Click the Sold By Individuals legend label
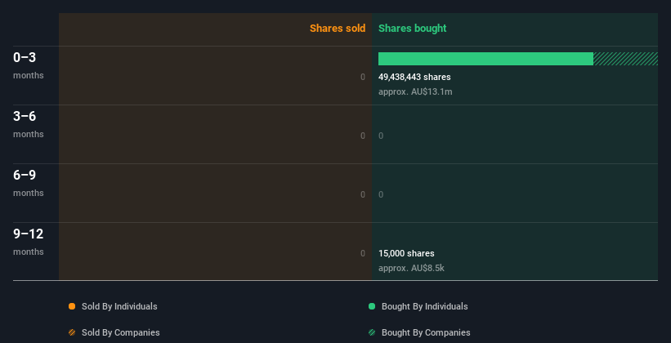 pyautogui.click(x=119, y=306)
